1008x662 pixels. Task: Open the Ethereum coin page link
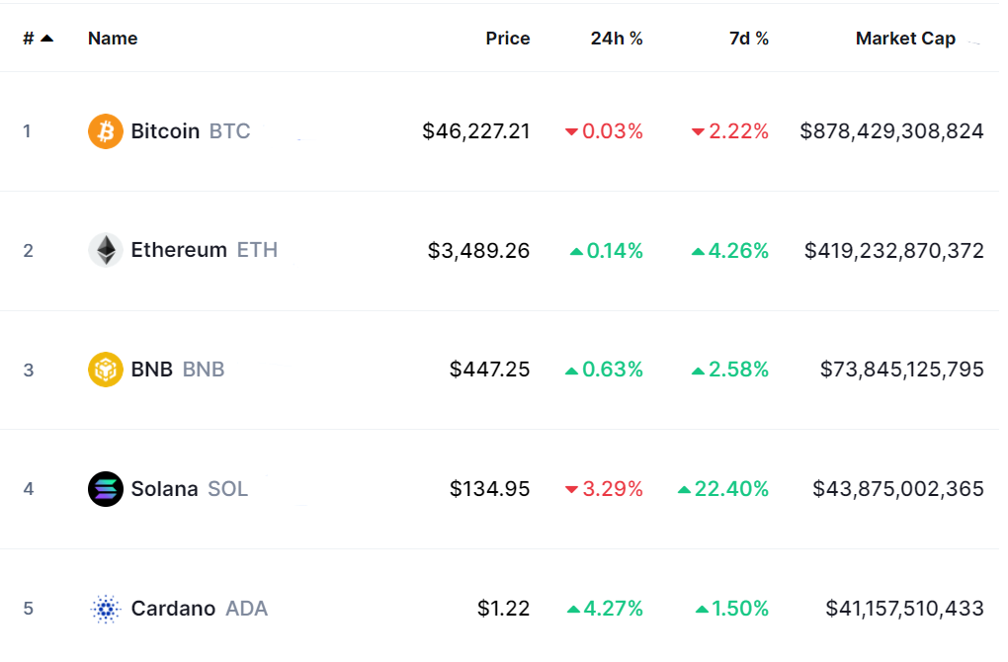pos(179,250)
